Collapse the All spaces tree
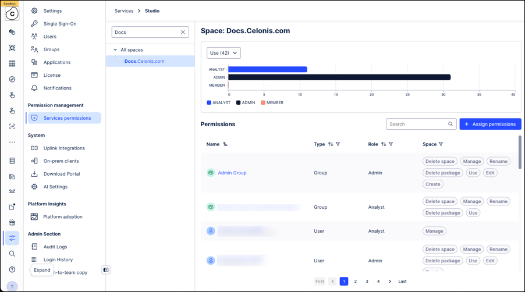 pos(115,50)
